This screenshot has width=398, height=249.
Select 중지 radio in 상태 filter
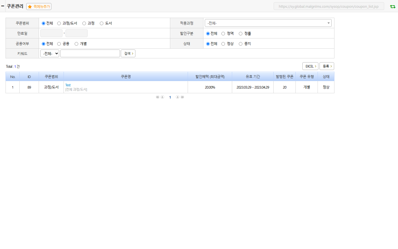coord(240,44)
